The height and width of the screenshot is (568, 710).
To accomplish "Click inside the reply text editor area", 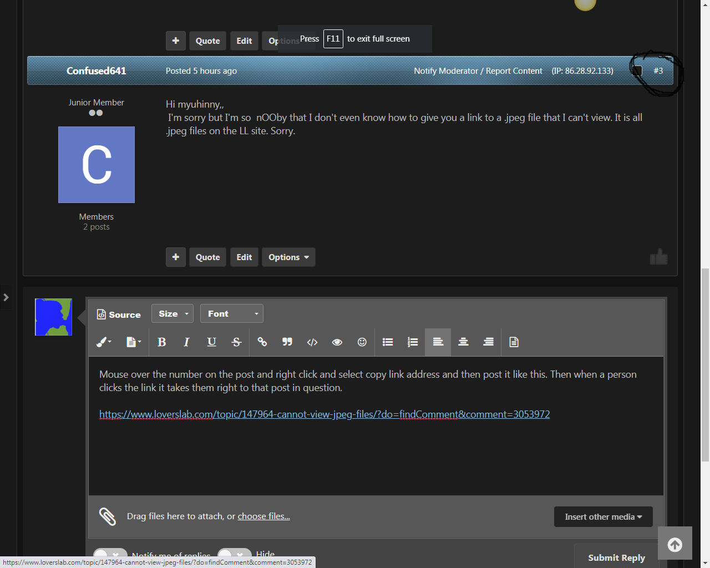I will (376, 426).
